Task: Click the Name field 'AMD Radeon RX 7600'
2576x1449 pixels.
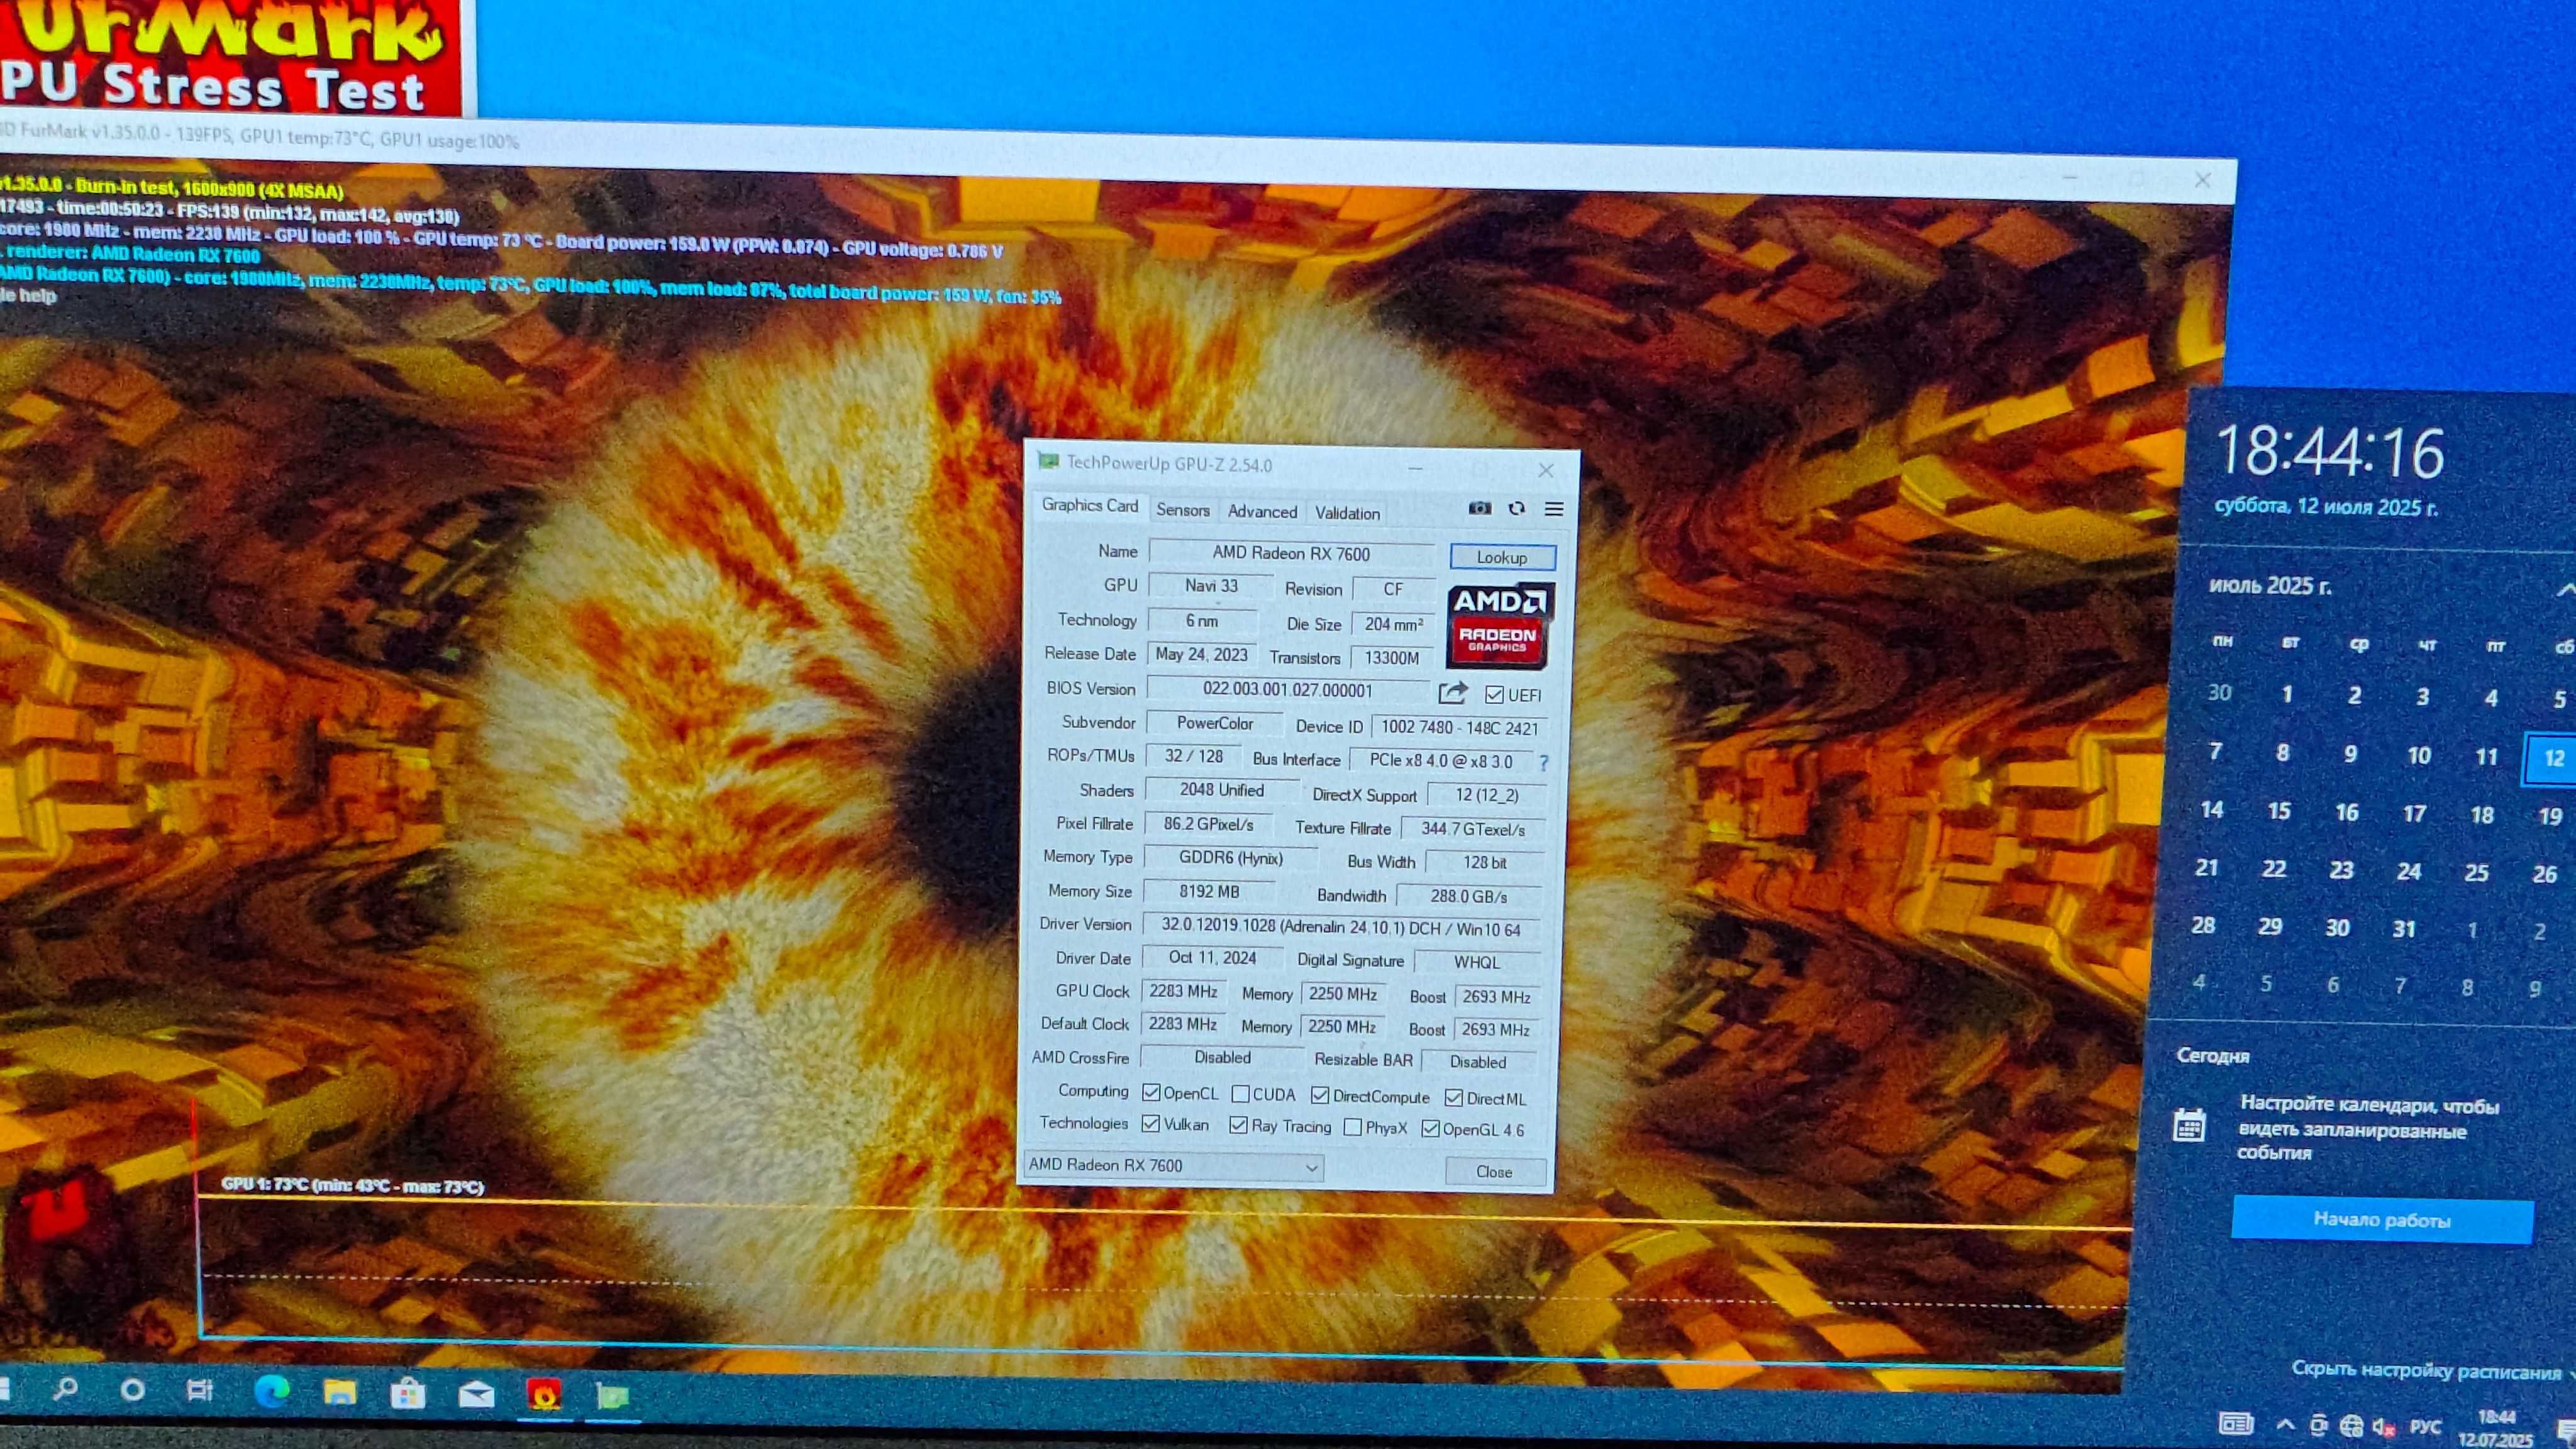Action: click(1291, 554)
